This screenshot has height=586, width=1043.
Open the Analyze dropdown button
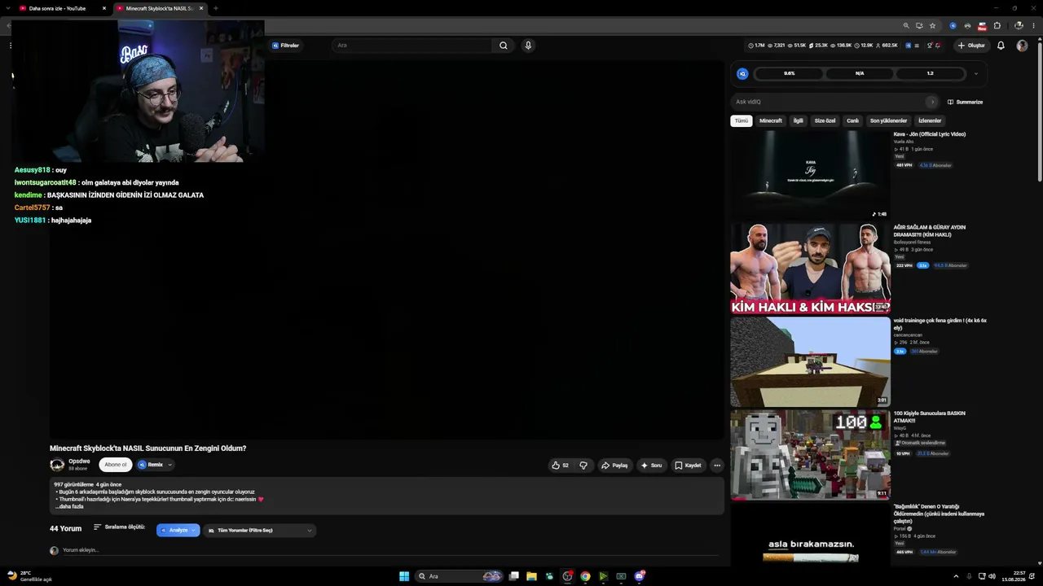point(178,531)
